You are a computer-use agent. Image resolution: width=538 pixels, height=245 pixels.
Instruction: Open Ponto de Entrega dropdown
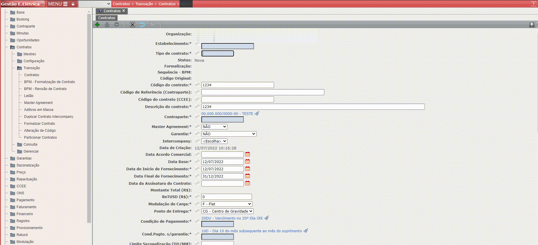(227, 211)
